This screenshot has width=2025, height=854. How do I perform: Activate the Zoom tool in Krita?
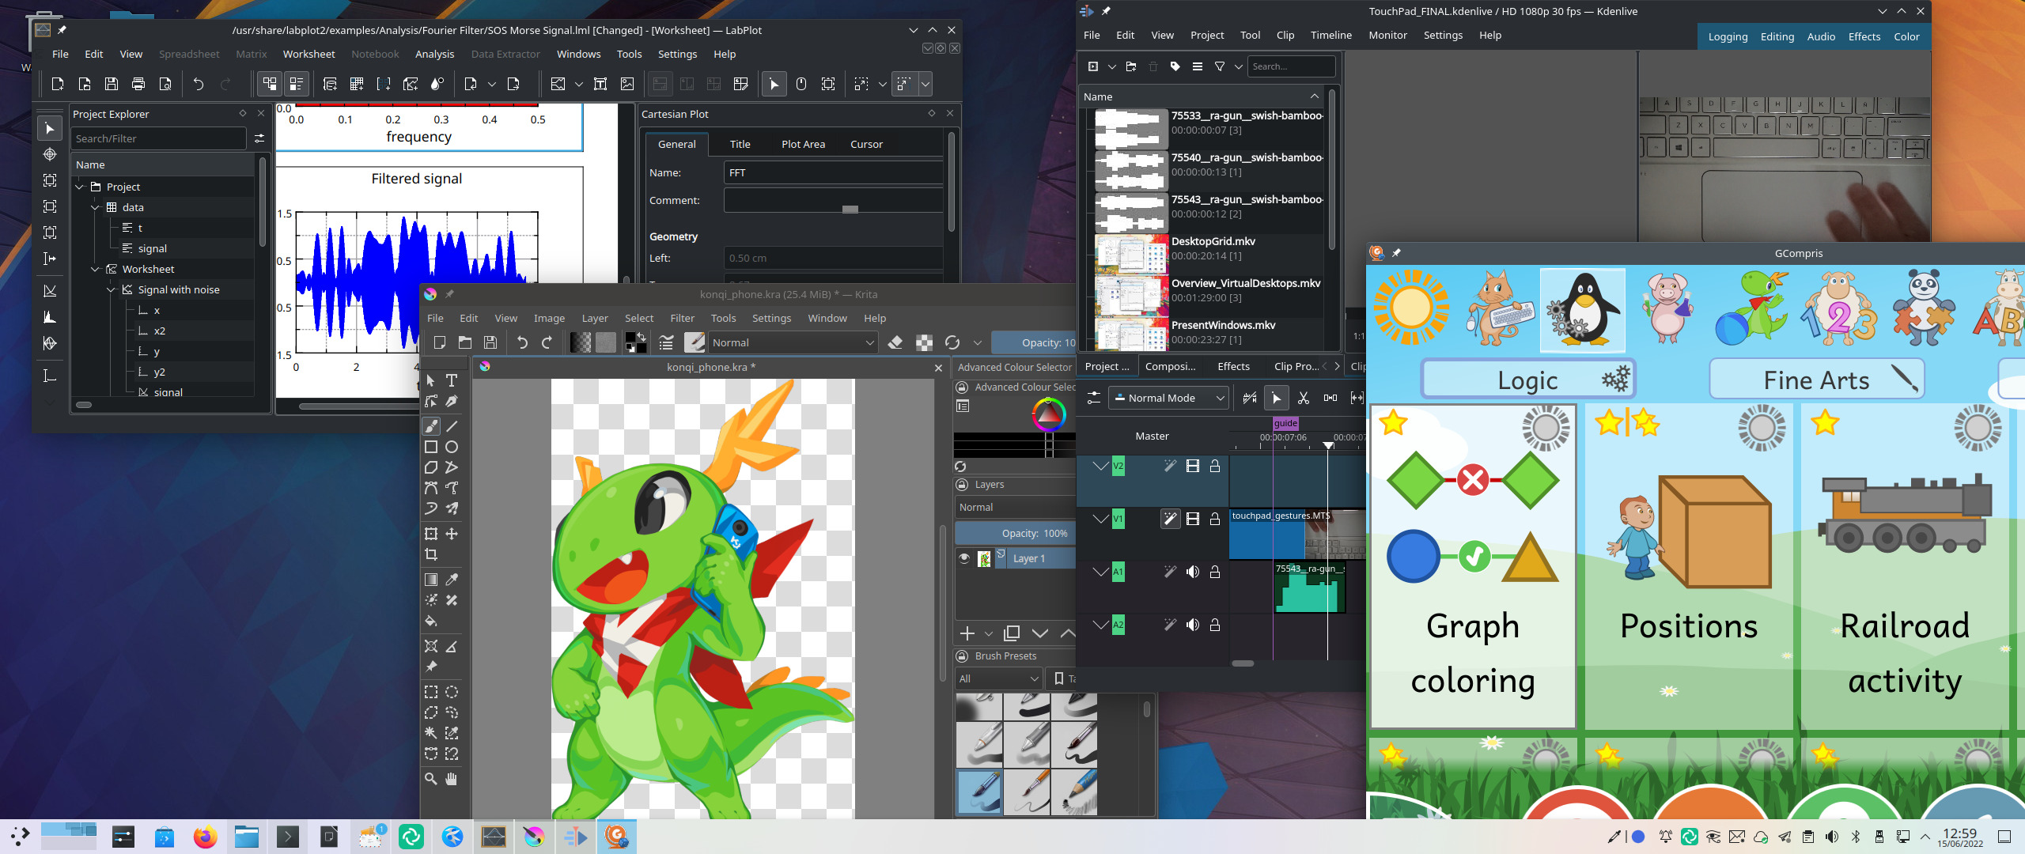coord(431,779)
